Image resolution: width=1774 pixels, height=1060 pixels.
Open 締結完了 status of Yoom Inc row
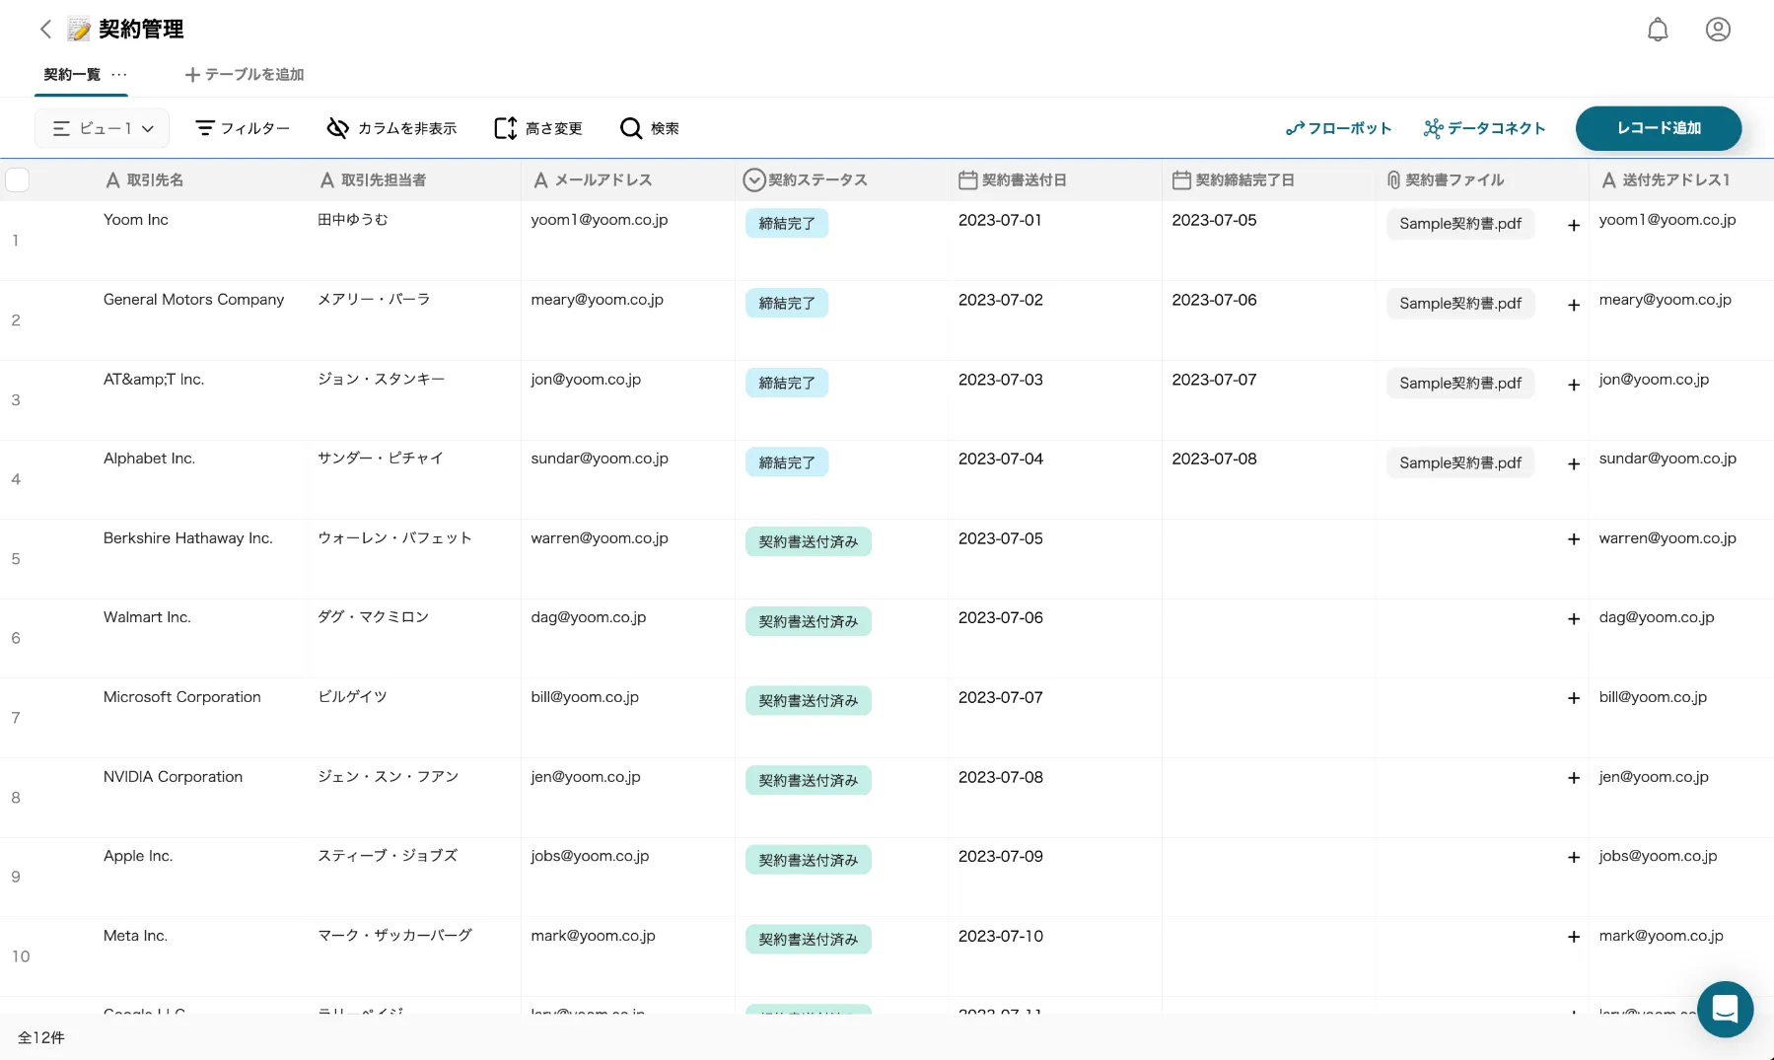[787, 224]
